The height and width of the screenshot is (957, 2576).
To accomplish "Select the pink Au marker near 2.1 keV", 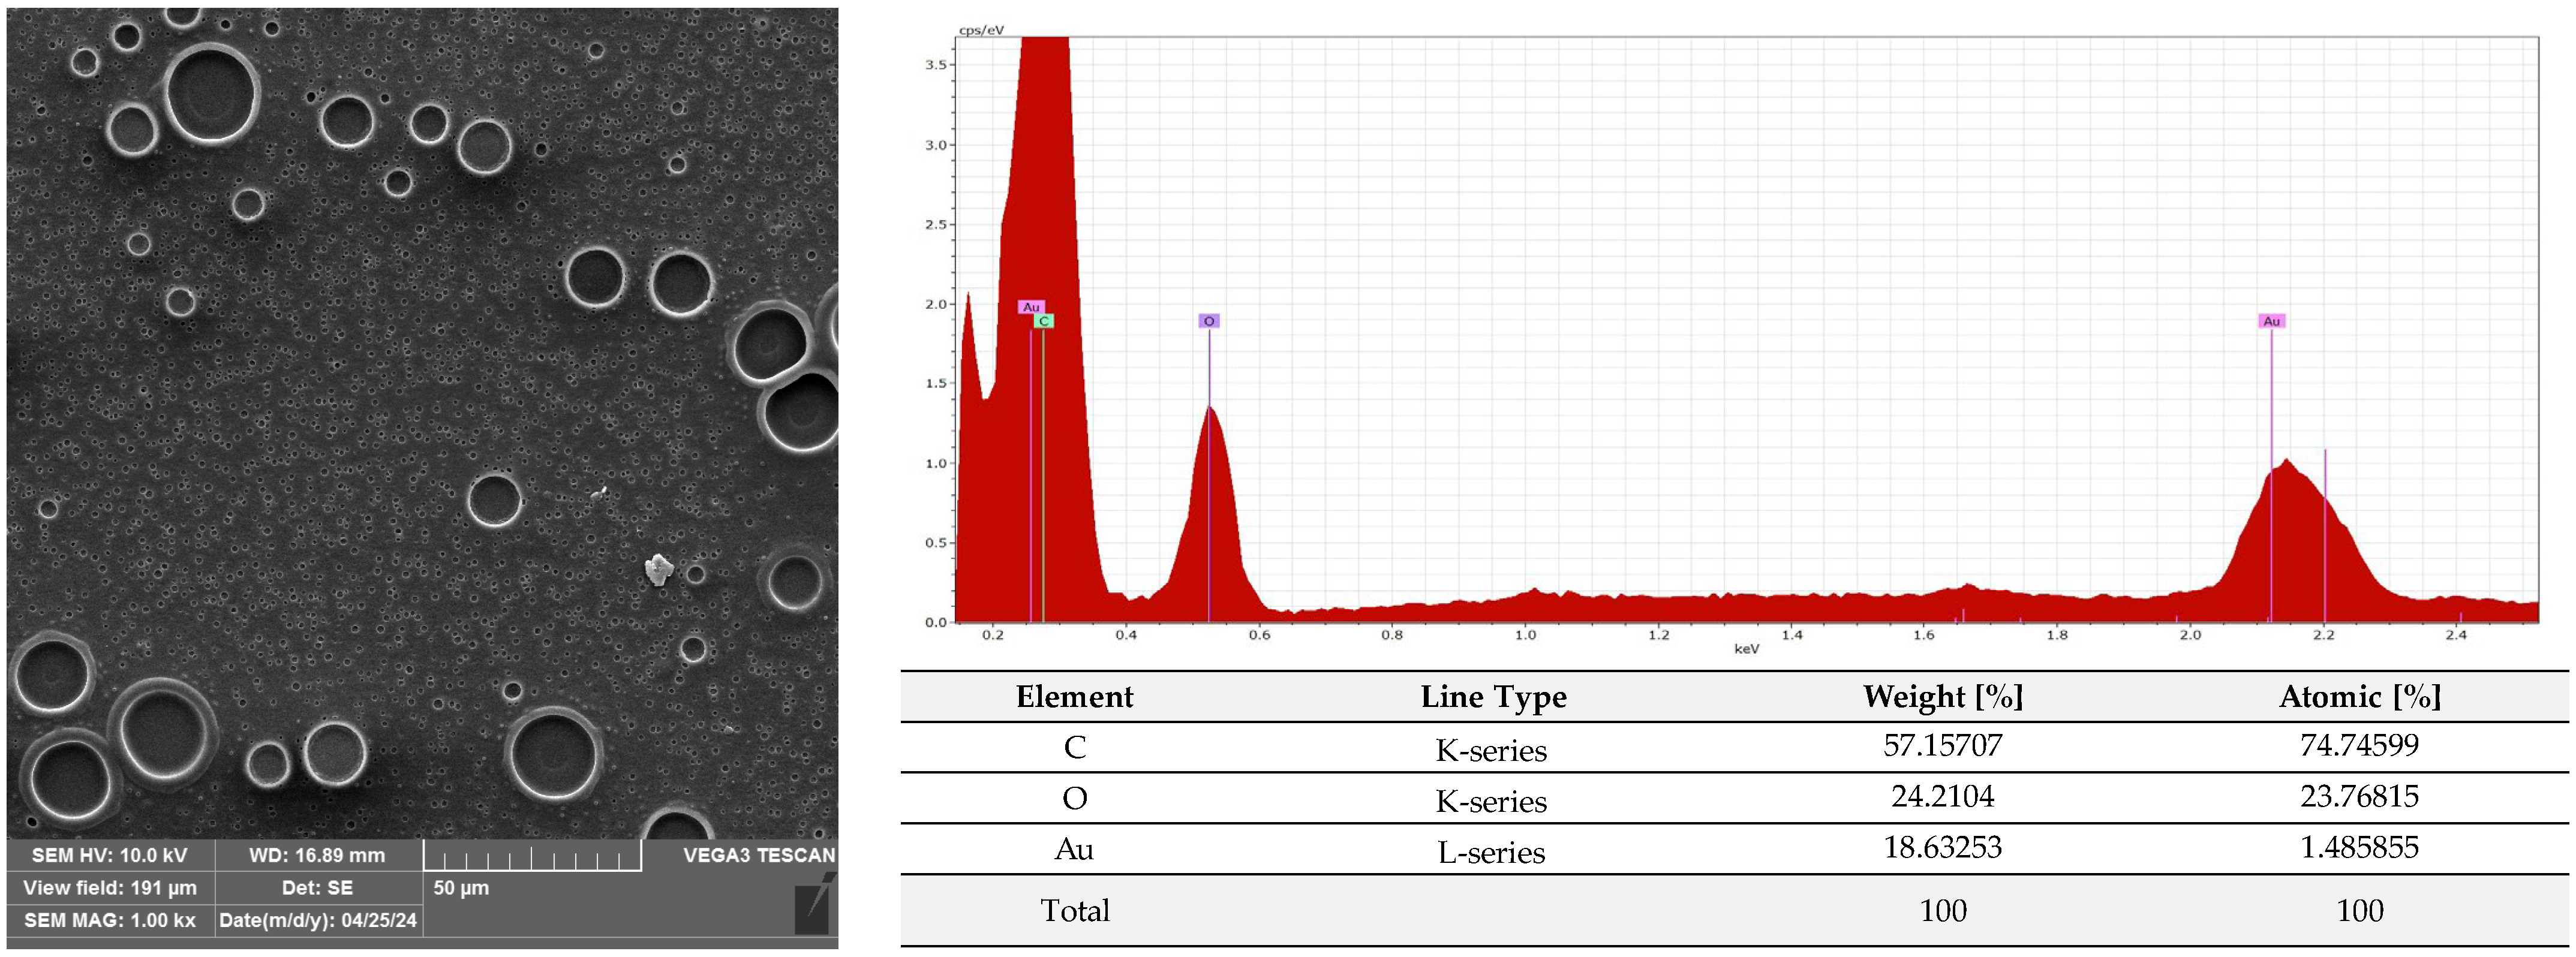I will [x=2271, y=321].
